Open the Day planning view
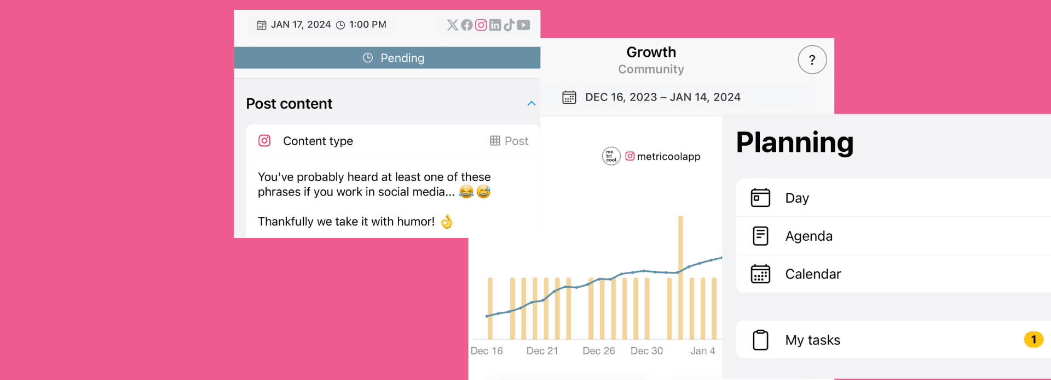The image size is (1051, 380). 797,198
